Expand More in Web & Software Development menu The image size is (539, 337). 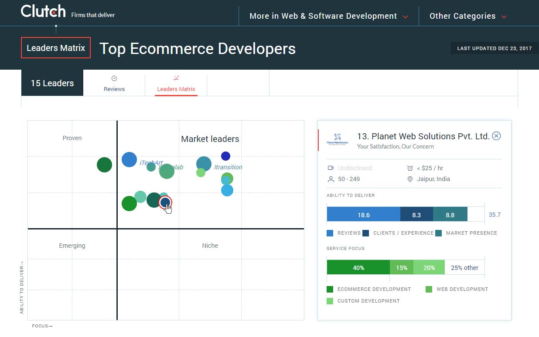[329, 16]
